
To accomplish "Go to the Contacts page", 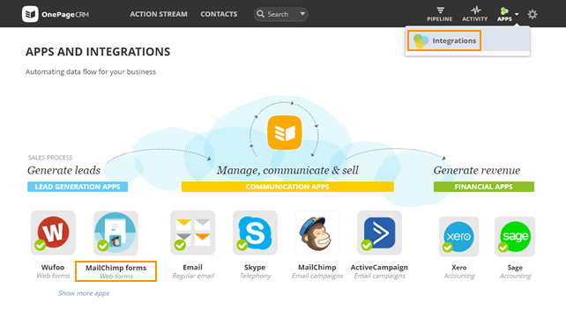I will tap(219, 14).
